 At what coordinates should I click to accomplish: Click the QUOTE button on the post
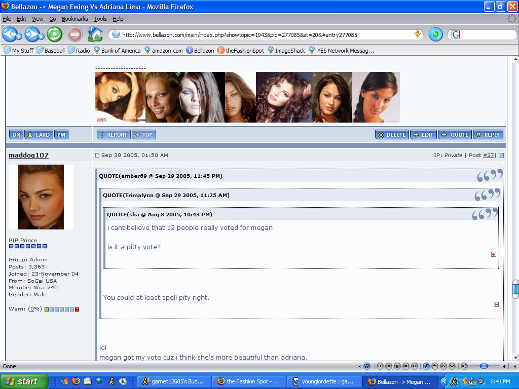(455, 135)
